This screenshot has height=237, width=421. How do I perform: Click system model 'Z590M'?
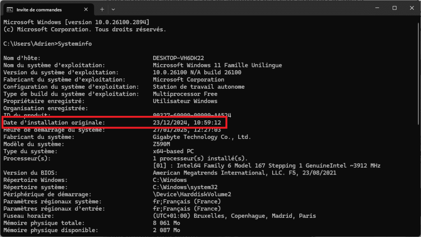click(x=161, y=144)
